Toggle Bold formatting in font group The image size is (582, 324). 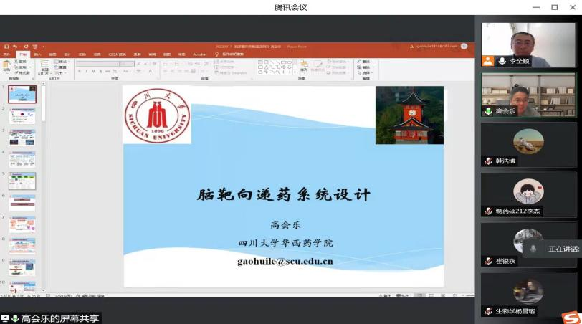(80, 72)
